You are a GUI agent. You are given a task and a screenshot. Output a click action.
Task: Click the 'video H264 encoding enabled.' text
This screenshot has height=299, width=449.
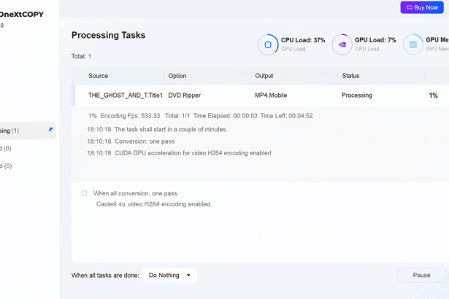(169, 204)
